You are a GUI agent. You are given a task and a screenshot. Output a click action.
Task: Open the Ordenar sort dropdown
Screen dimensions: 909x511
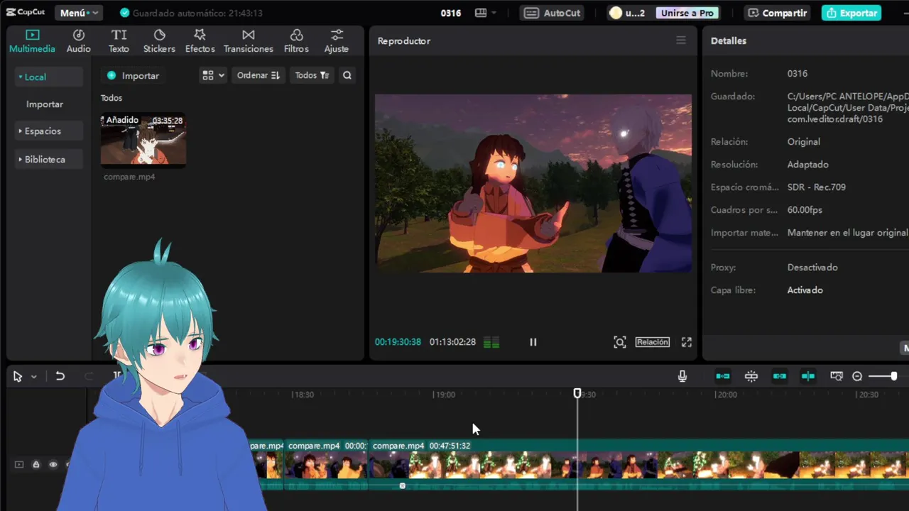coord(258,75)
